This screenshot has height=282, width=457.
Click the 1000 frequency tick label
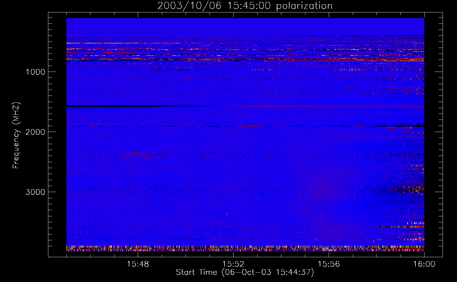[35, 72]
